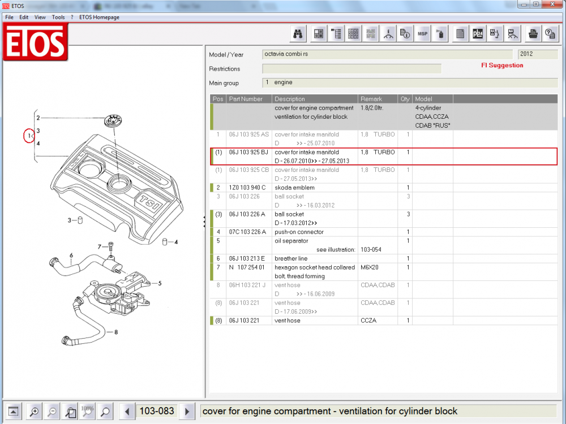Click the network branch screen icon
This screenshot has height=424, width=566.
[512, 34]
